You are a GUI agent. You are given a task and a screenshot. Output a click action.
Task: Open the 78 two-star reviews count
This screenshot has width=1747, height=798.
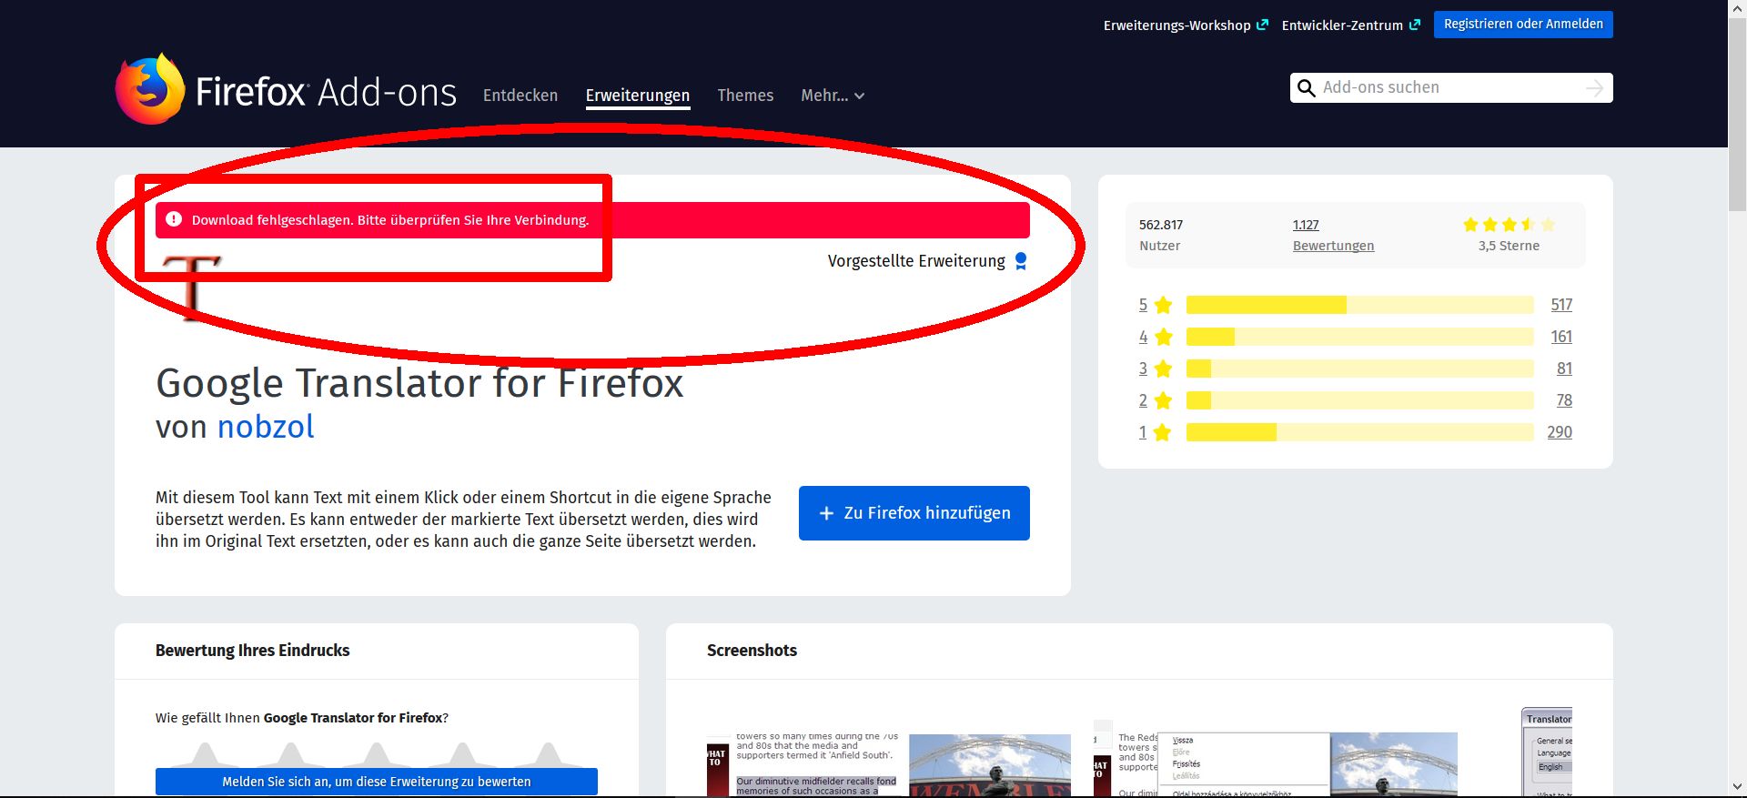pyautogui.click(x=1564, y=400)
